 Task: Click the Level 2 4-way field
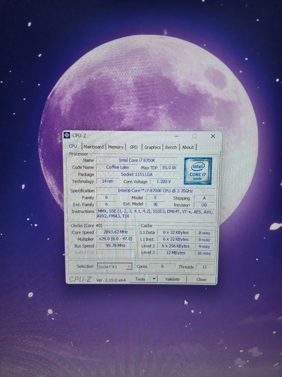[204, 246]
